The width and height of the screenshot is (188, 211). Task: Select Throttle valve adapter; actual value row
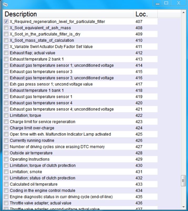click(x=80, y=203)
